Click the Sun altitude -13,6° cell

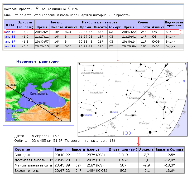tap(170, 171)
